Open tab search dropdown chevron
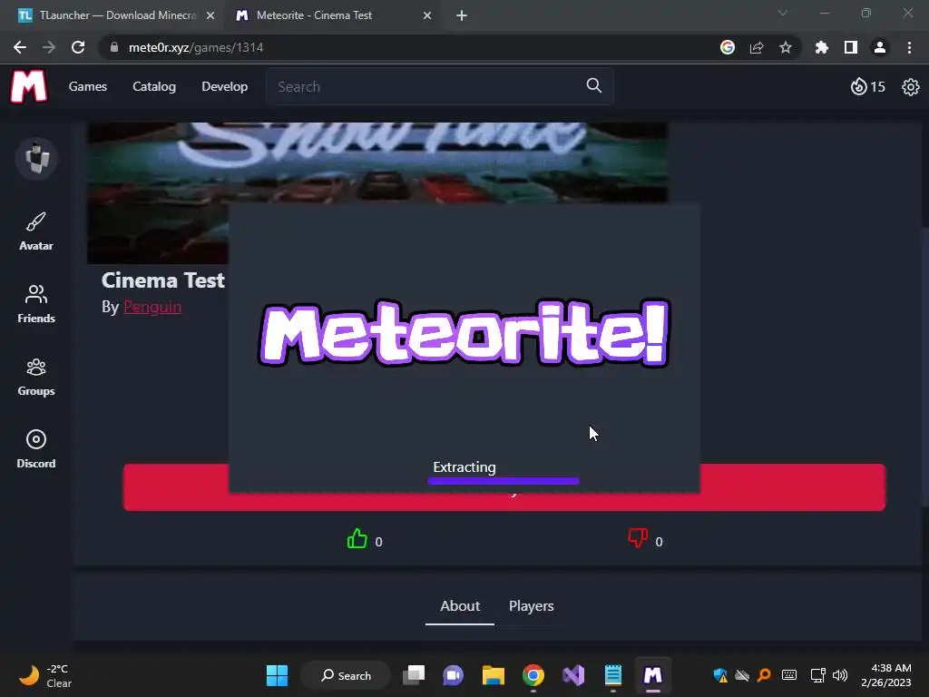This screenshot has width=929, height=697. [x=783, y=13]
